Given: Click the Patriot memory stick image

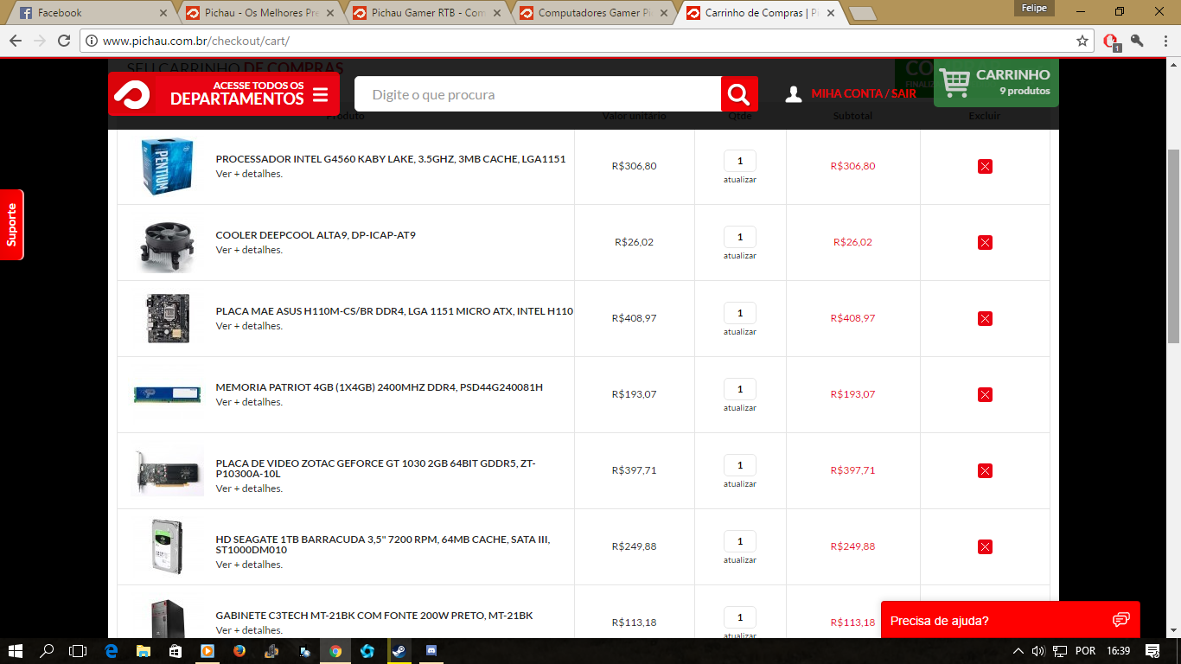Looking at the screenshot, I should (168, 394).
